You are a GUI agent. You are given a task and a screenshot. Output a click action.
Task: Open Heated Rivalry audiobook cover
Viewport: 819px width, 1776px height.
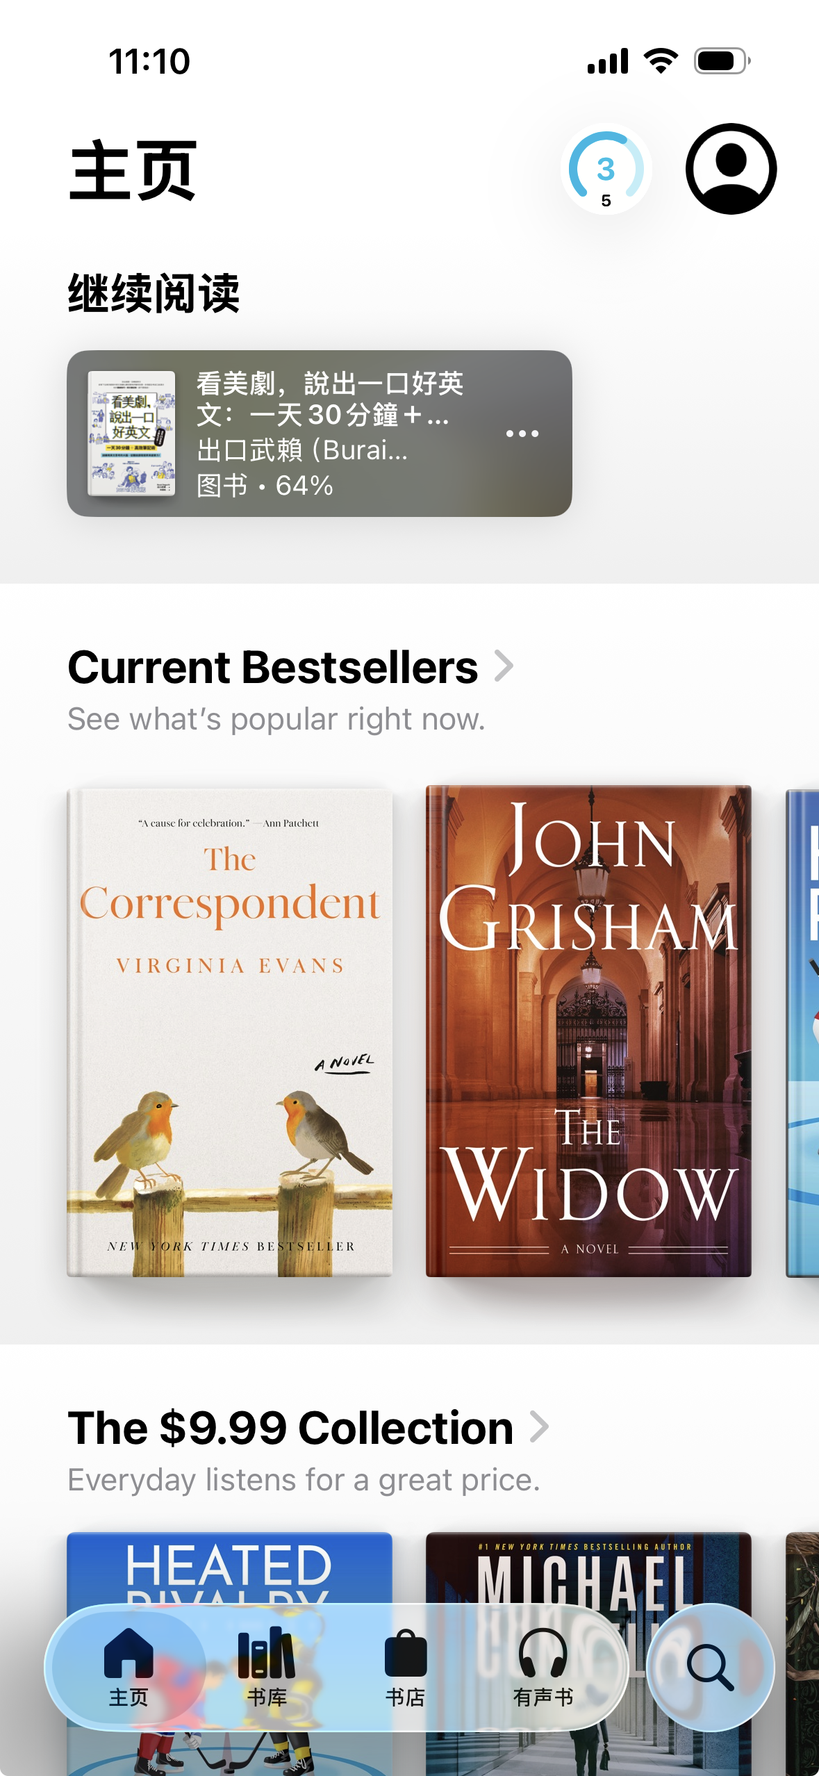pos(230,1654)
